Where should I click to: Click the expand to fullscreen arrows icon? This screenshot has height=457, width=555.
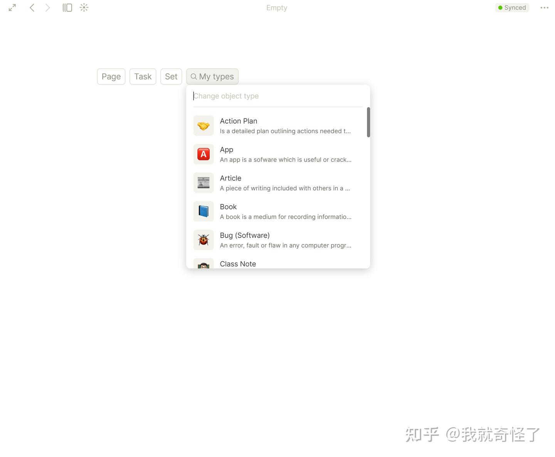point(12,8)
